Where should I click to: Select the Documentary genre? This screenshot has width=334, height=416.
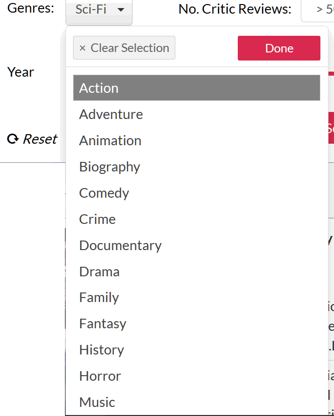tap(196, 246)
